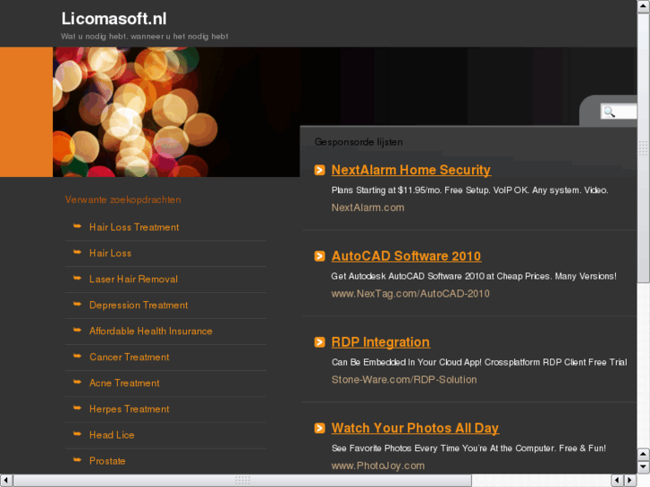Click the vertical scrollbar down arrow at bottom
650x487 pixels.
644,467
